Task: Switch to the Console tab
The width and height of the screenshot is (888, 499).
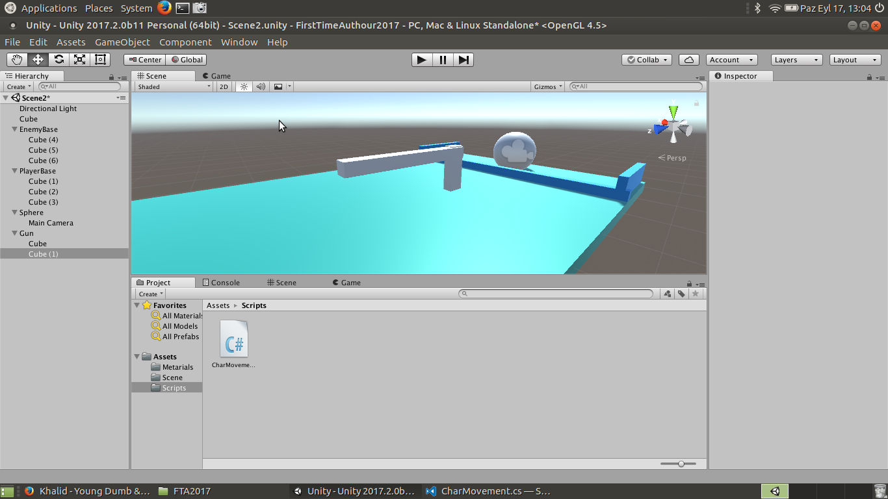Action: tap(221, 283)
